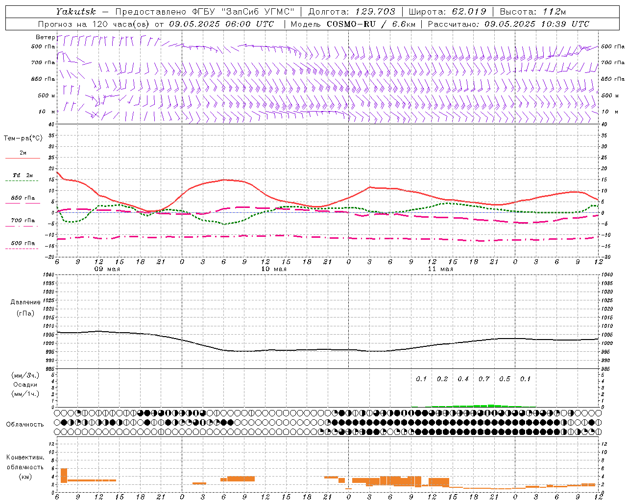This screenshot has width=627, height=501.
Task: Click 'Предоставлено ФГБУ "ЗапСиб УГМС"' provider text
Action: pyautogui.click(x=205, y=12)
